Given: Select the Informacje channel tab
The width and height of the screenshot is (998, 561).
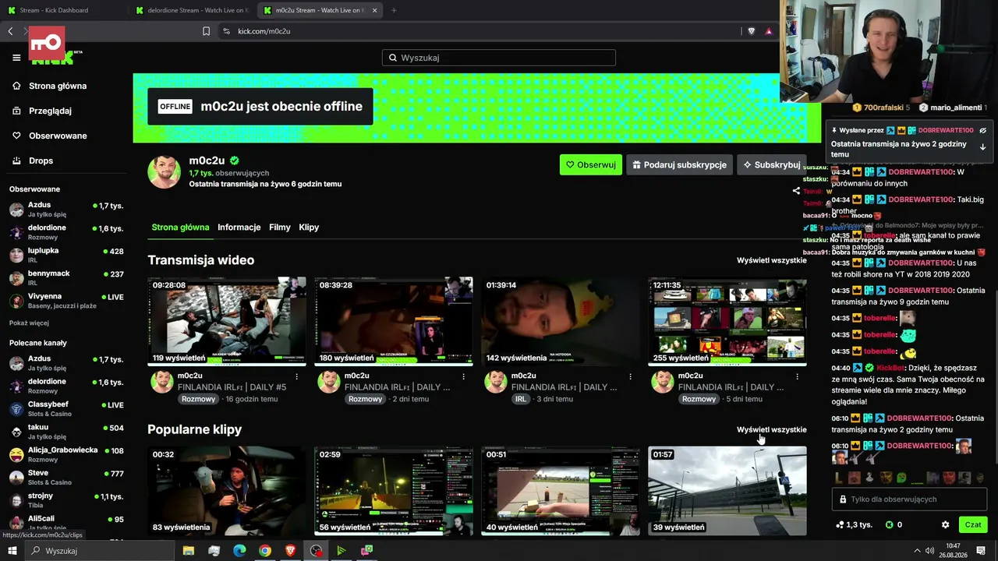Looking at the screenshot, I should pyautogui.click(x=239, y=228).
